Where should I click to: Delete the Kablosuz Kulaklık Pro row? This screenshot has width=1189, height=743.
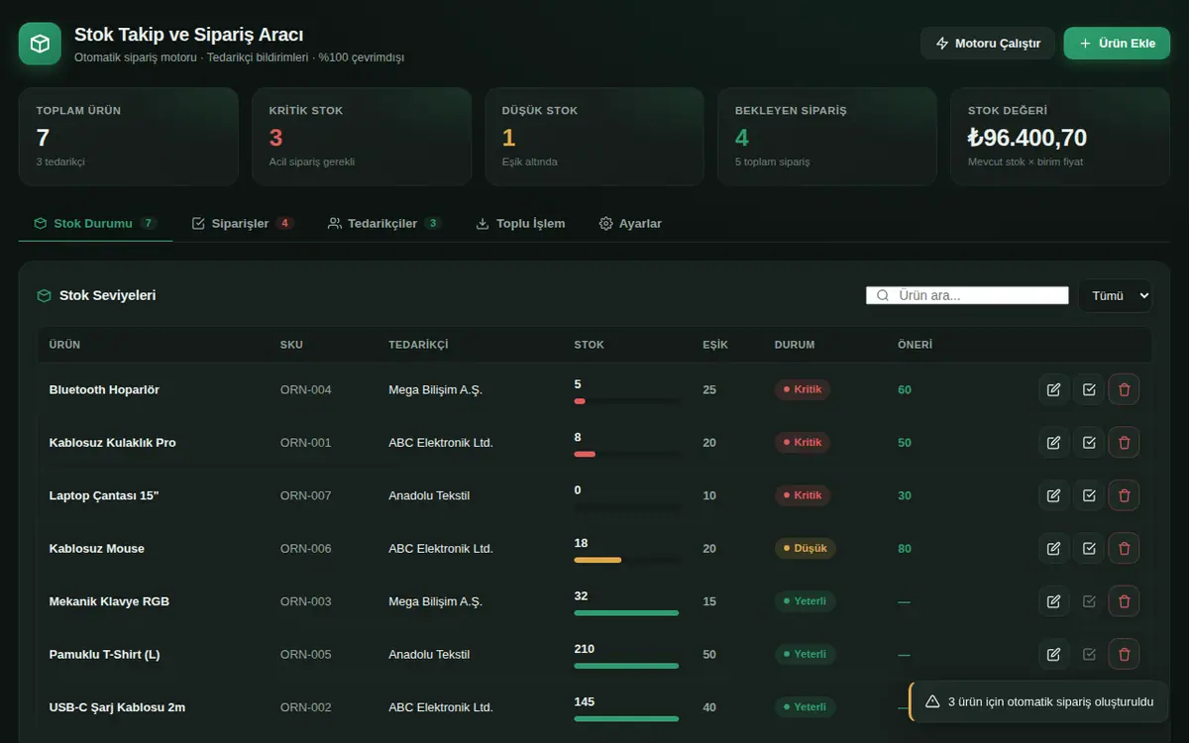point(1124,442)
